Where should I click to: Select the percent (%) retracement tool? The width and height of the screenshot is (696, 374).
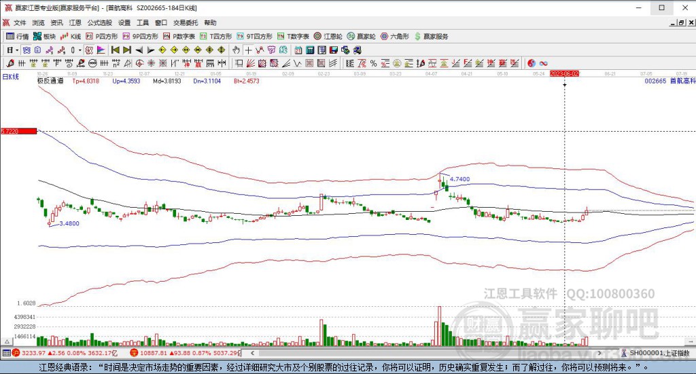tap(373, 63)
